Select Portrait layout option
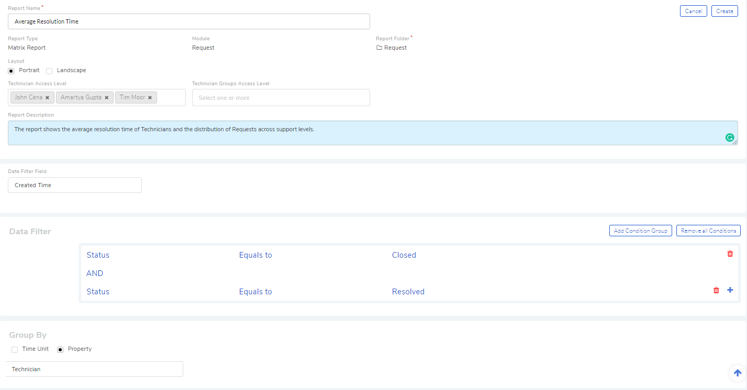Image resolution: width=747 pixels, height=390 pixels. 11,71
